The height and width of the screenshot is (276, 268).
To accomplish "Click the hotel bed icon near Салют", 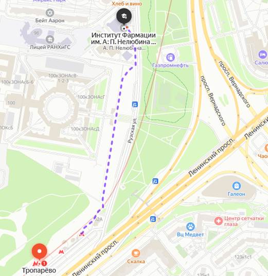I will pyautogui.click(x=263, y=54).
